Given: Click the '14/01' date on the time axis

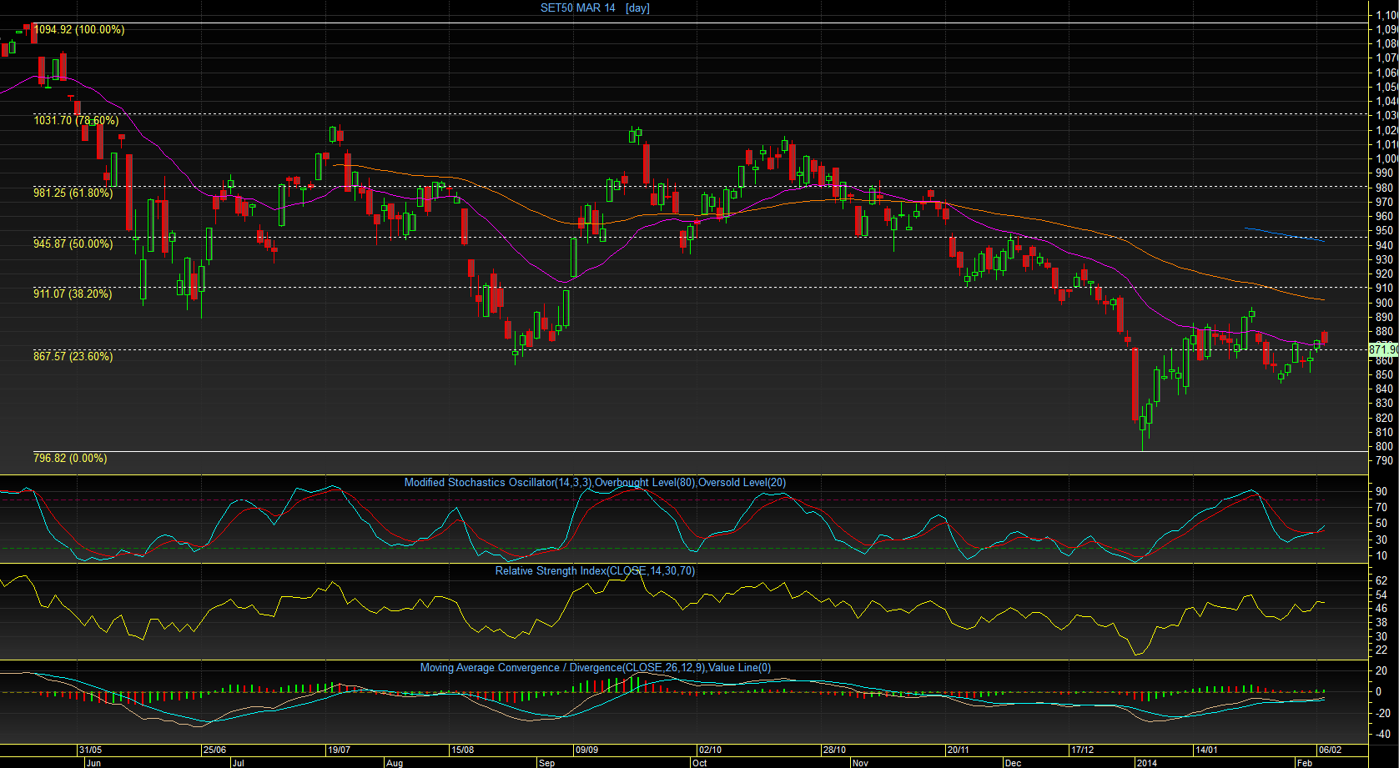Looking at the screenshot, I should [x=1205, y=750].
